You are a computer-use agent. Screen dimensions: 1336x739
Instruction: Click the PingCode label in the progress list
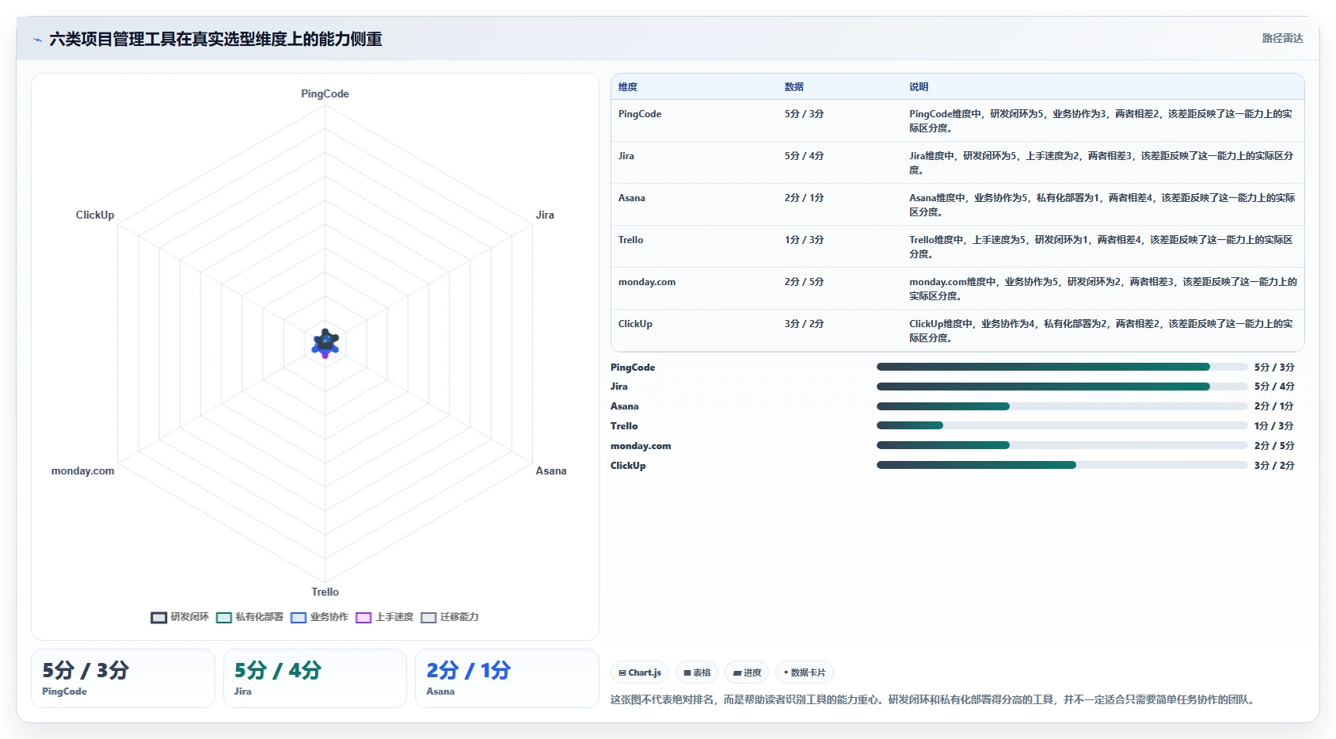[x=633, y=368]
